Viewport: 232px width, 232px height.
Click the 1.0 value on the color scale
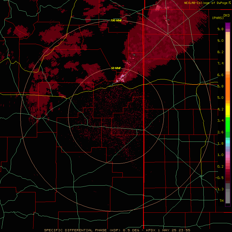click(220, 155)
